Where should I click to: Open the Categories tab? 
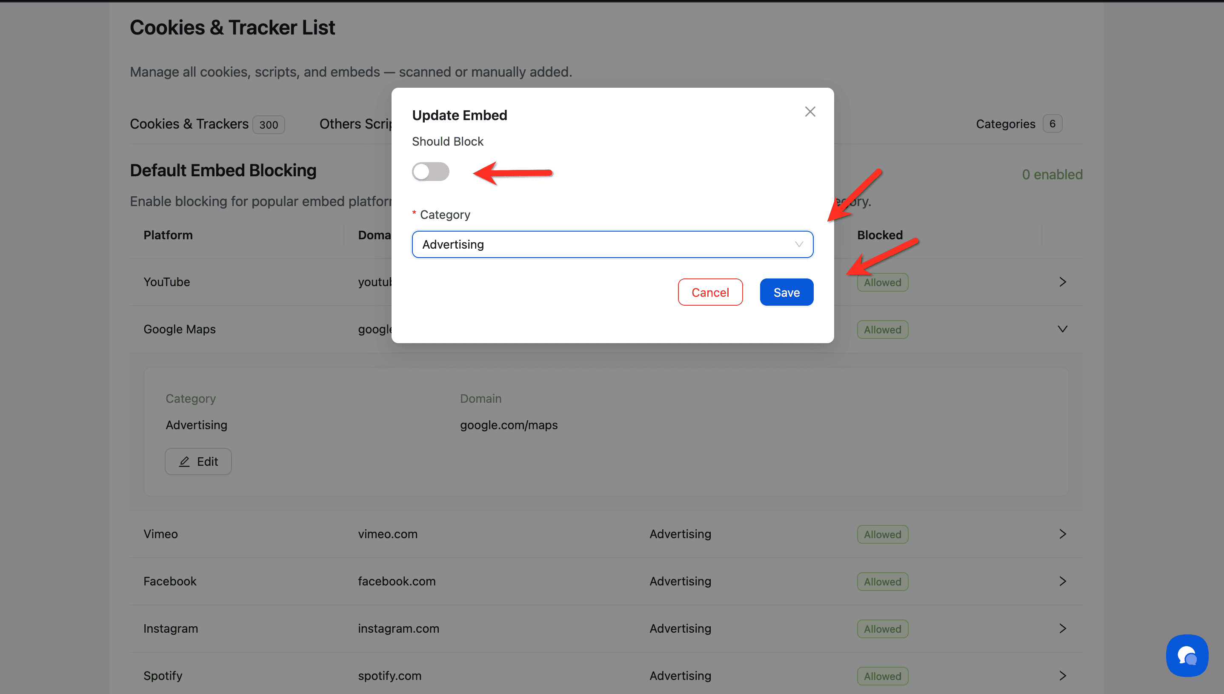pyautogui.click(x=1005, y=124)
